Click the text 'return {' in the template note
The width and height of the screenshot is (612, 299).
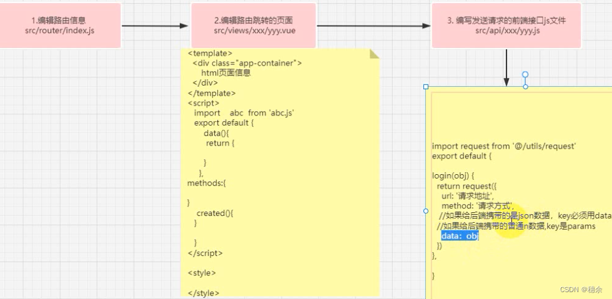pyautogui.click(x=220, y=143)
